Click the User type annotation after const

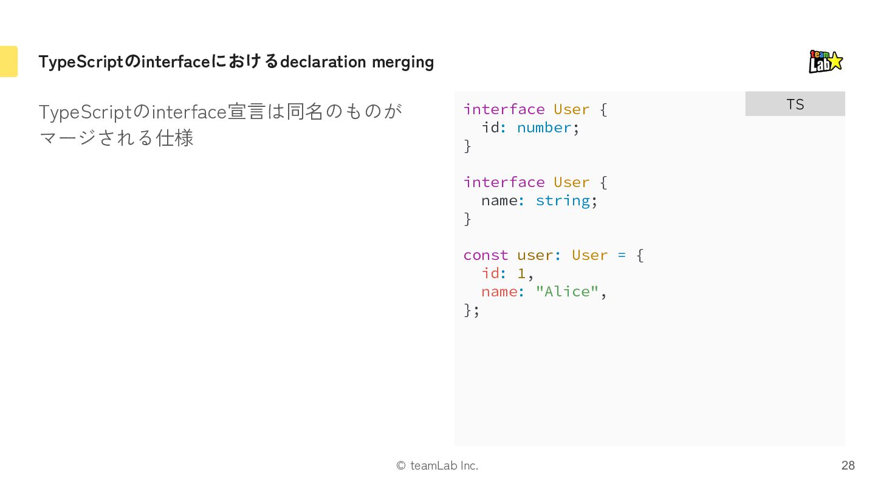pyautogui.click(x=590, y=255)
